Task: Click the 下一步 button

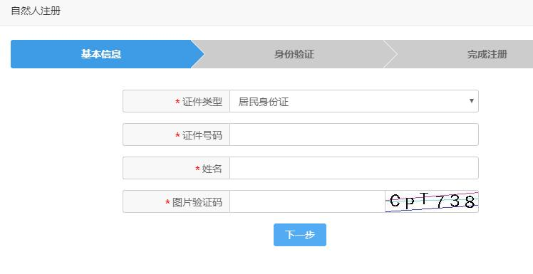Action: [300, 235]
